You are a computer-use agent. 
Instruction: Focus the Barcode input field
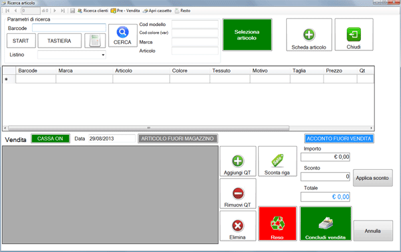coord(69,28)
